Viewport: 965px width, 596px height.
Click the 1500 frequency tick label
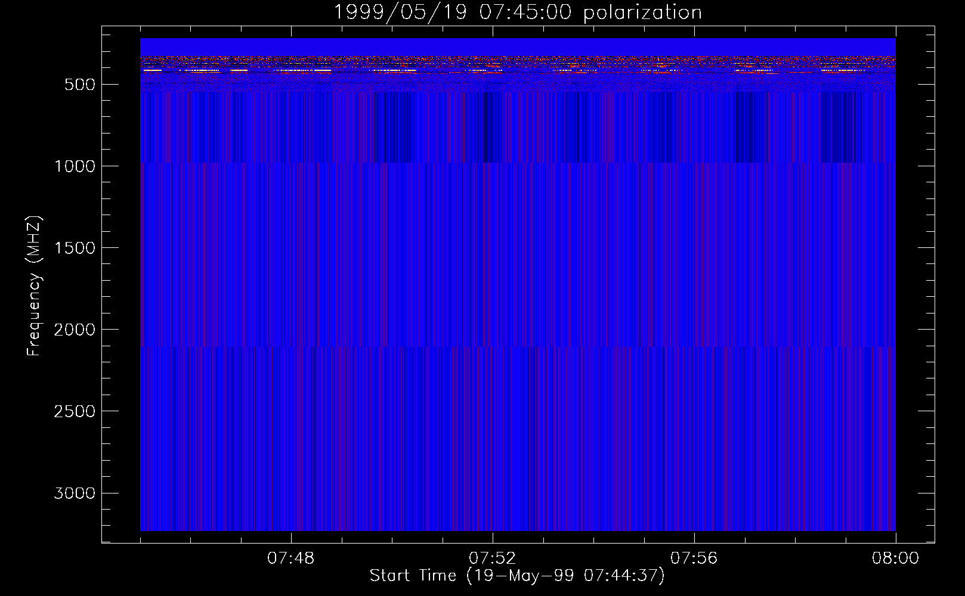[75, 248]
